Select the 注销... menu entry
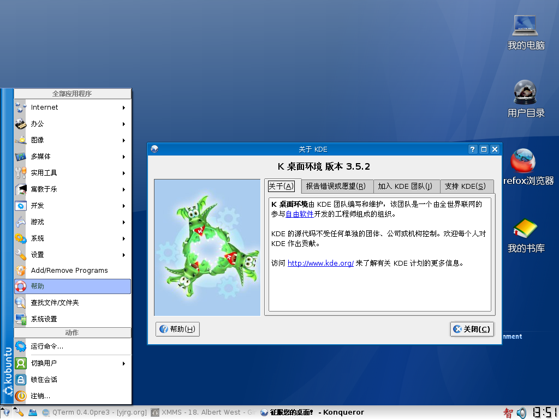The height and width of the screenshot is (419, 559). click(x=73, y=396)
